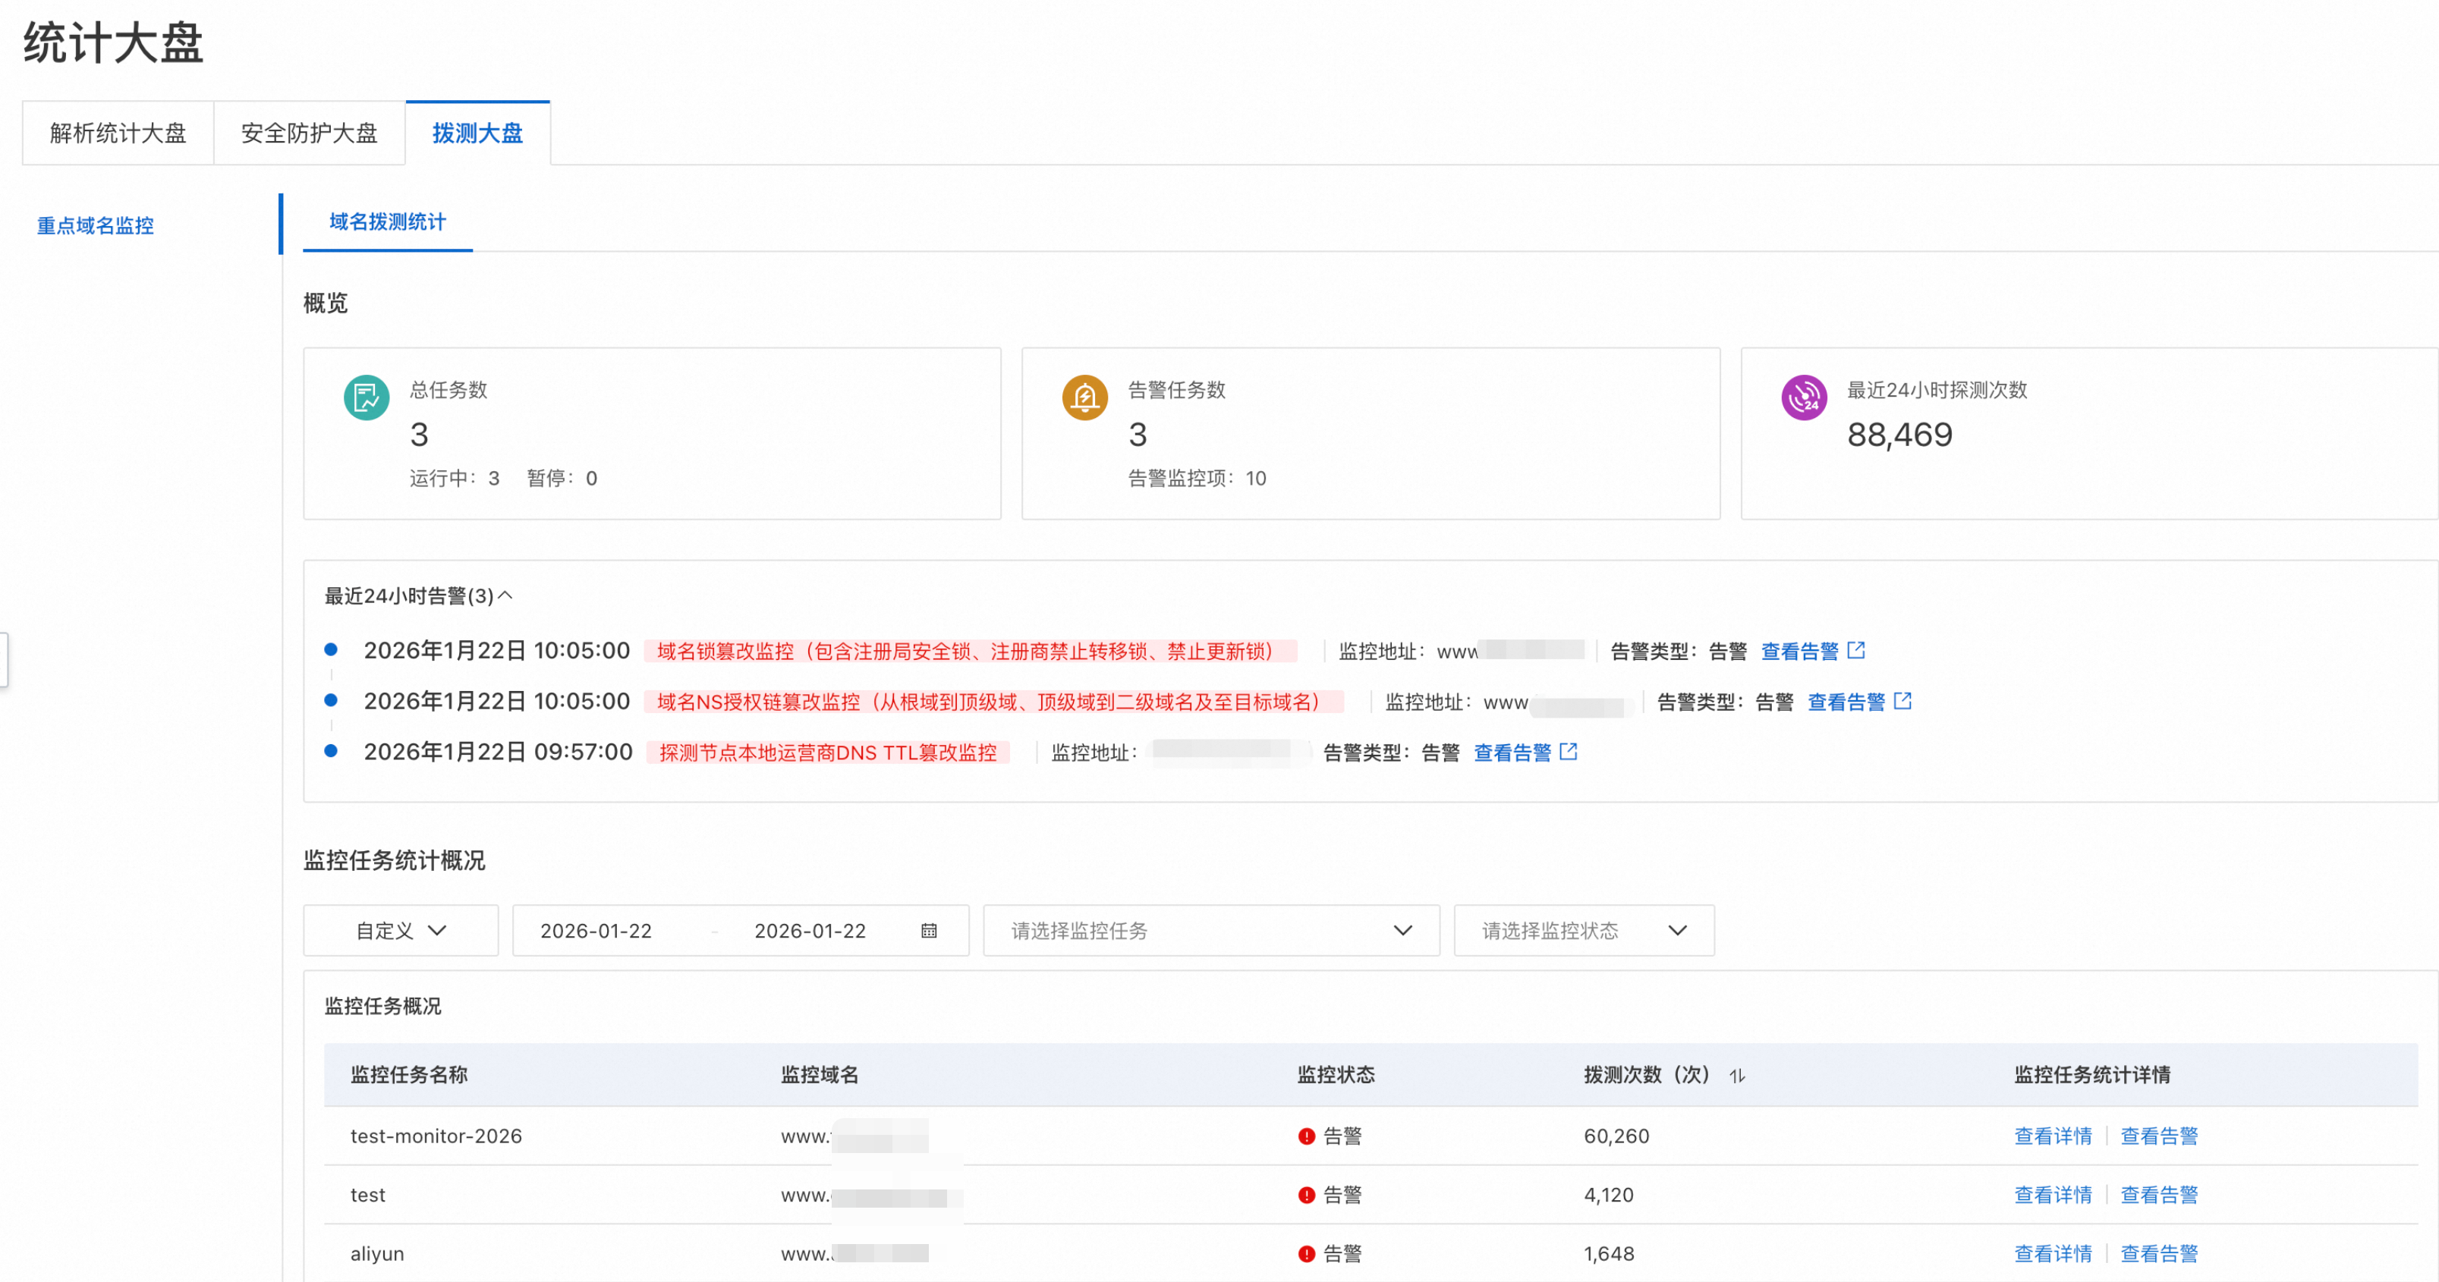
Task: Click the total tasks teal icon
Action: pyautogui.click(x=367, y=398)
